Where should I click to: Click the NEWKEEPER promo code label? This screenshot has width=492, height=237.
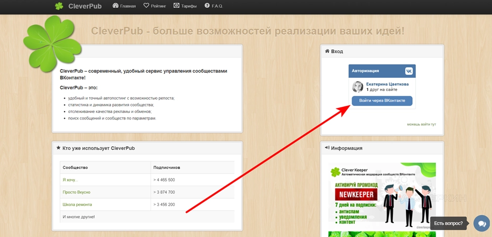click(x=356, y=195)
